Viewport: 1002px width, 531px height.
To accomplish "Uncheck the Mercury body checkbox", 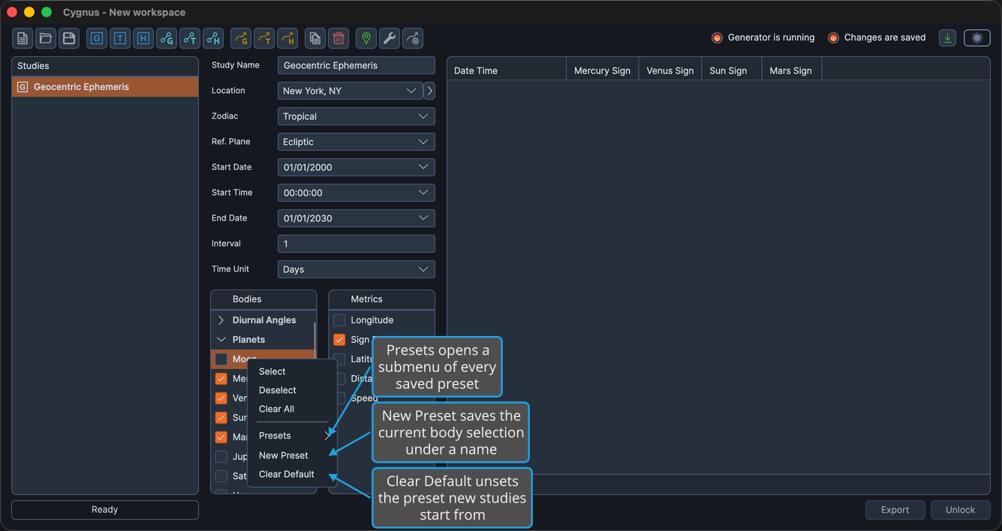I will 221,379.
